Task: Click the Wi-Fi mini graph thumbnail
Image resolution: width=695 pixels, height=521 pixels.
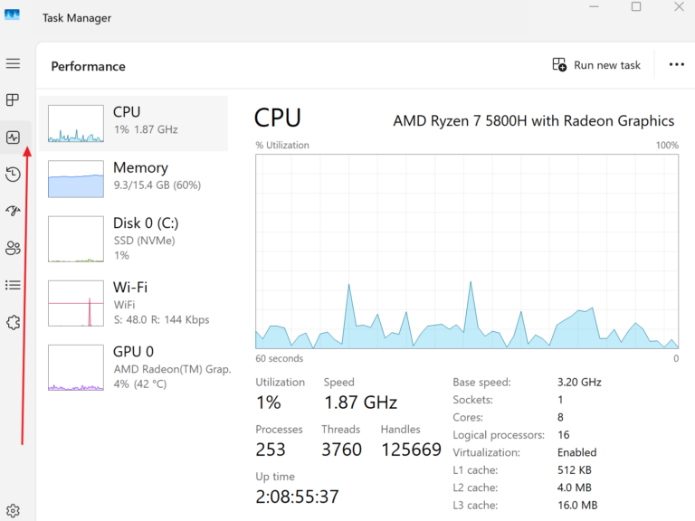Action: point(75,303)
